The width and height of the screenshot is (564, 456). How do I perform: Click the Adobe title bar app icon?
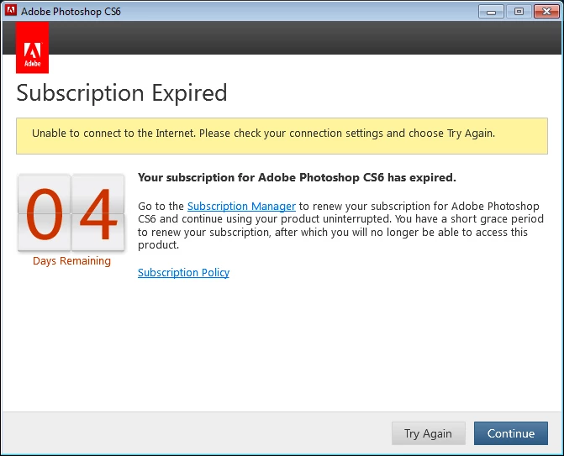pyautogui.click(x=11, y=11)
